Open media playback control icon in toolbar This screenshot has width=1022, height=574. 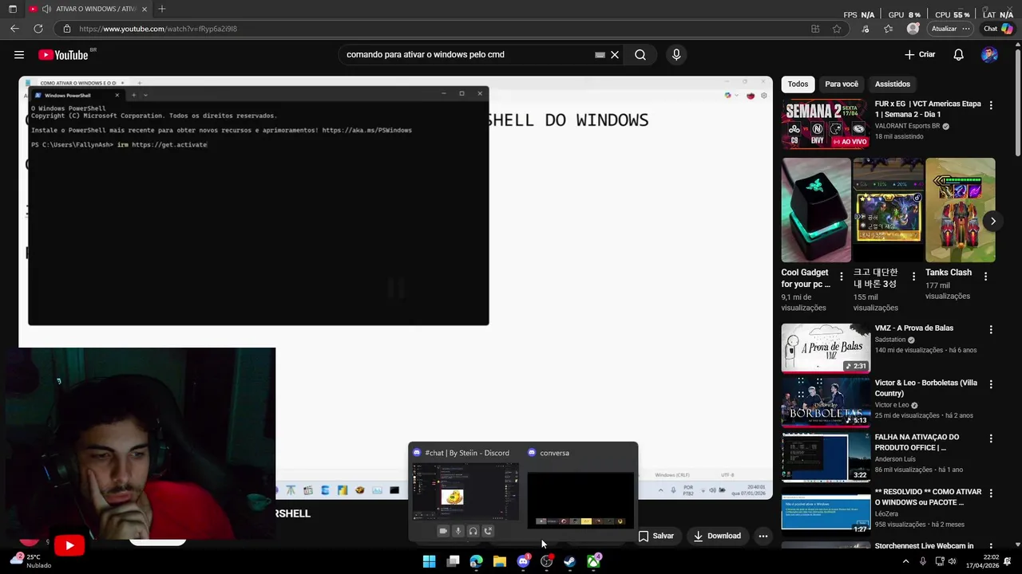tap(866, 29)
